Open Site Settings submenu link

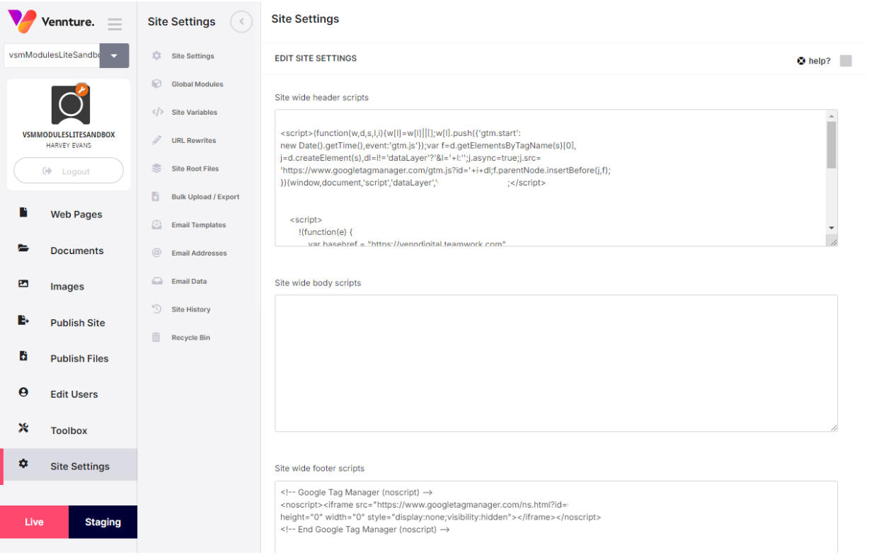point(193,56)
